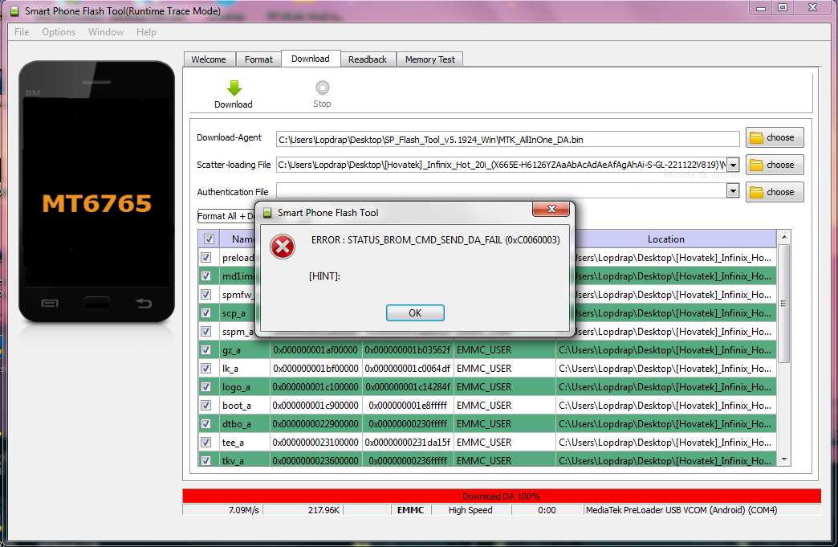Image resolution: width=838 pixels, height=547 pixels.
Task: Switch to the Download tab
Action: 311,59
